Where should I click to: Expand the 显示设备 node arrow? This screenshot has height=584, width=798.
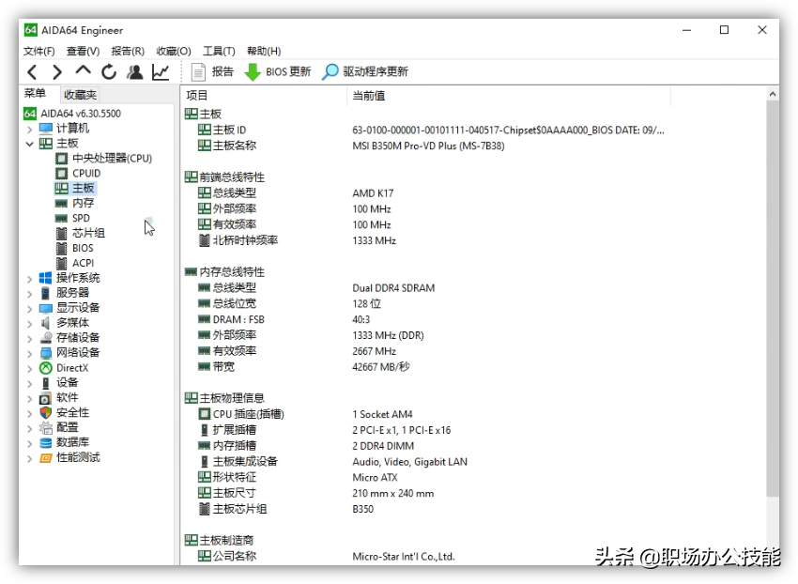[x=29, y=309]
